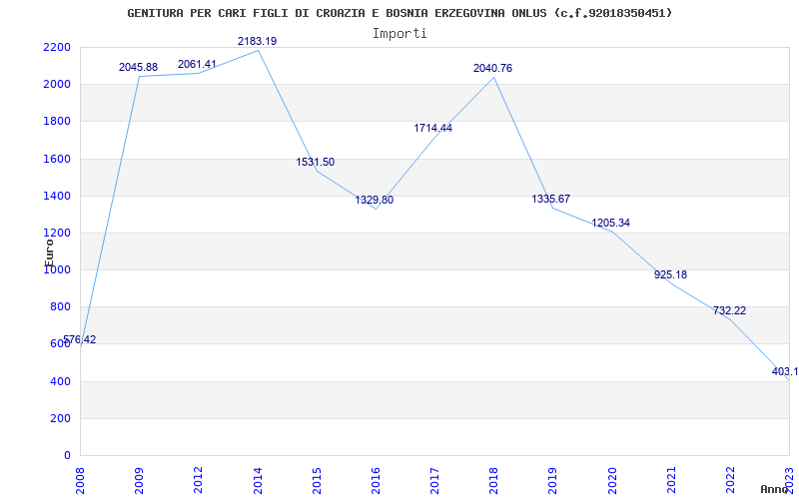Image resolution: width=799 pixels, height=499 pixels.
Task: Select the data label 2040.76
Action: coord(492,68)
